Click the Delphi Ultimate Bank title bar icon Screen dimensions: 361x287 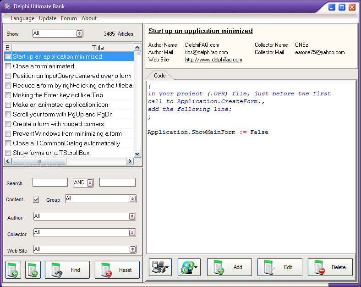point(7,6)
